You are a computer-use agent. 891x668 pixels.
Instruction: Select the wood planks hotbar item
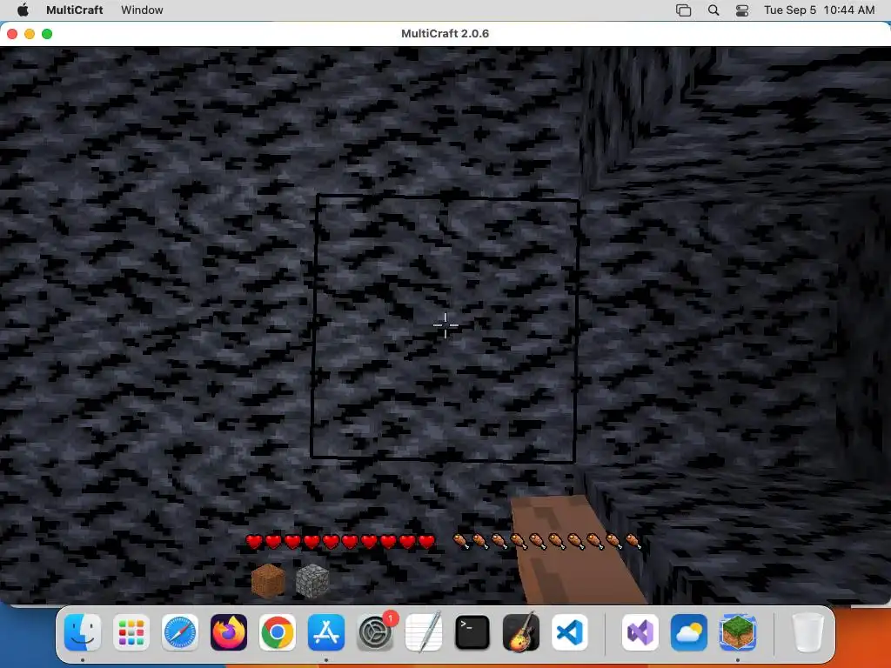pyautogui.click(x=268, y=580)
